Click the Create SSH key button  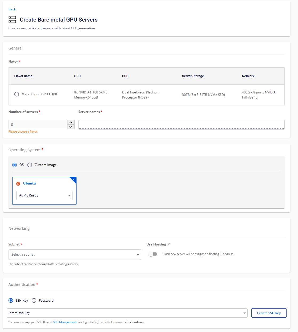tap(269, 313)
